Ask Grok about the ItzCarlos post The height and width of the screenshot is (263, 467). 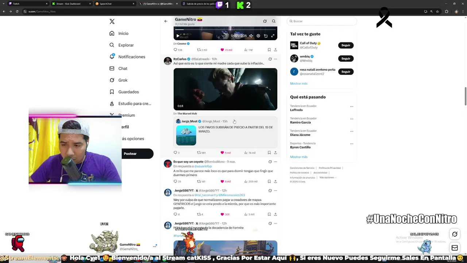[270, 59]
